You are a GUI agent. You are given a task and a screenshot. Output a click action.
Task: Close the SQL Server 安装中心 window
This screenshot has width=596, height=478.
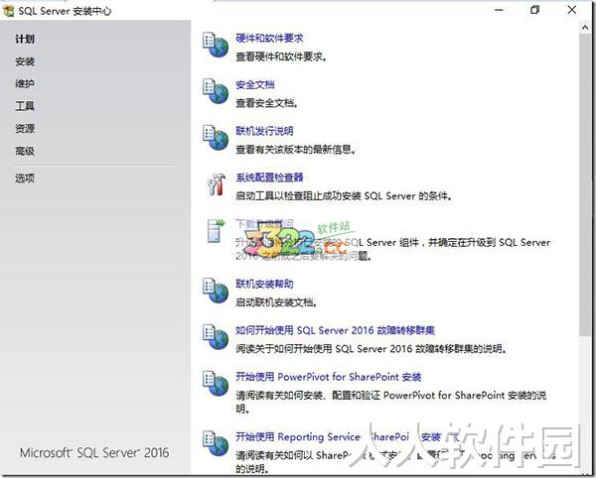[572, 10]
